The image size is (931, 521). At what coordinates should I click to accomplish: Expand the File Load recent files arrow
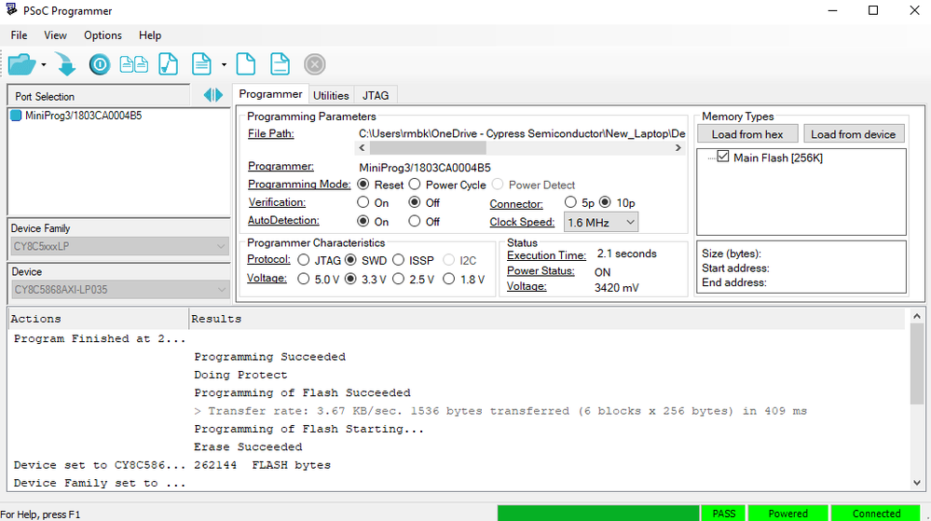pos(44,64)
